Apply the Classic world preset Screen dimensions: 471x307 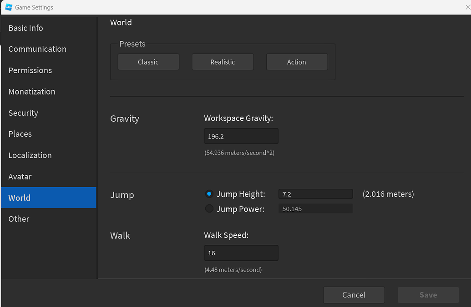coord(148,62)
